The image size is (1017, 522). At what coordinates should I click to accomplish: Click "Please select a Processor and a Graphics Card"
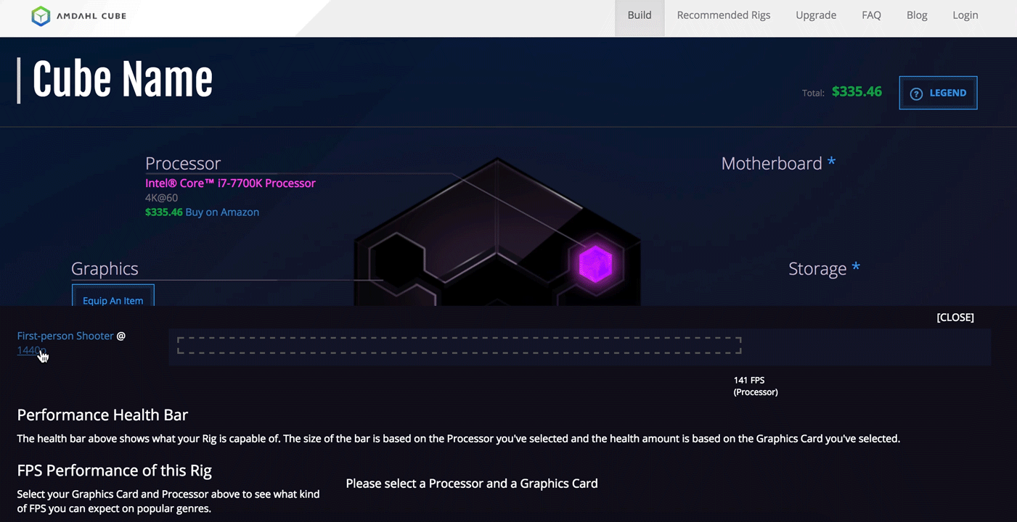472,484
